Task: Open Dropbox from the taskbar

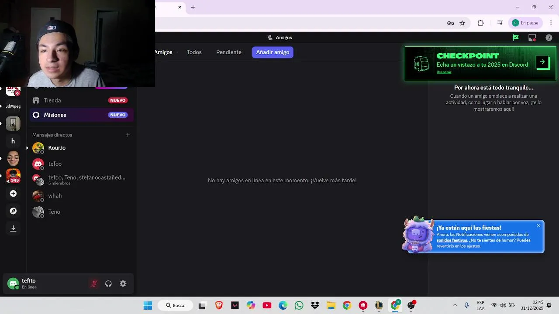Action: point(315,305)
